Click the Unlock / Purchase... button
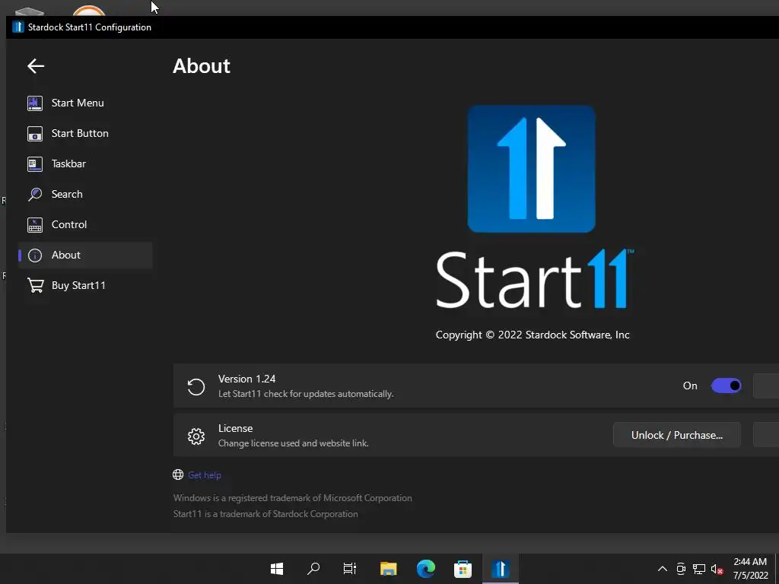The height and width of the screenshot is (584, 779). pyautogui.click(x=676, y=435)
